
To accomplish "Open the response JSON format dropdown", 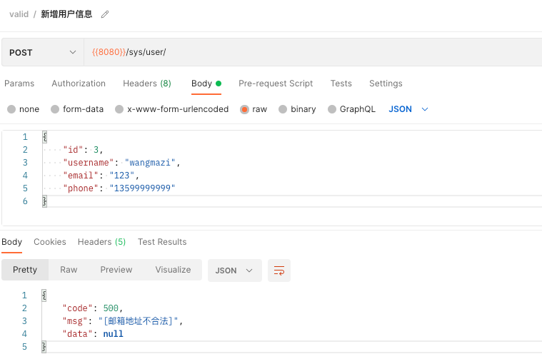I will [235, 270].
